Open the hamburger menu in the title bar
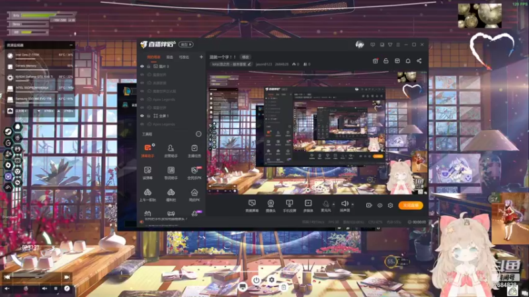This screenshot has width=529, height=297. coord(398,44)
